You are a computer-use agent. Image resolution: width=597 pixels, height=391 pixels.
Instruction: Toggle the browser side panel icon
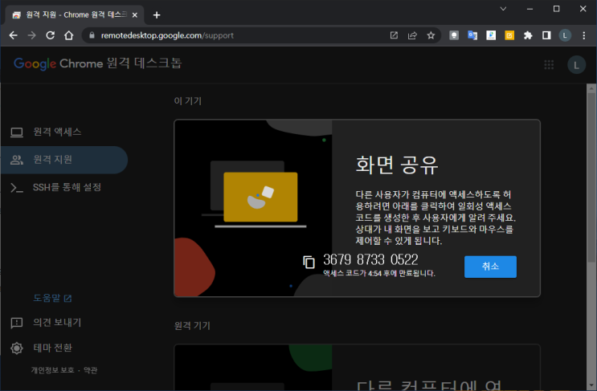[546, 35]
